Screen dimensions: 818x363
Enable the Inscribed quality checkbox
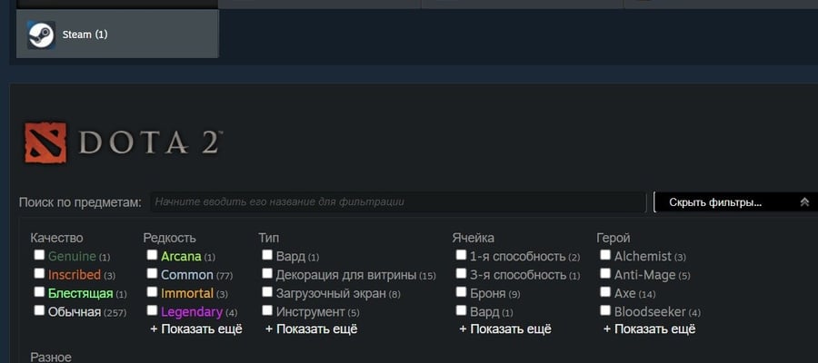coord(39,273)
